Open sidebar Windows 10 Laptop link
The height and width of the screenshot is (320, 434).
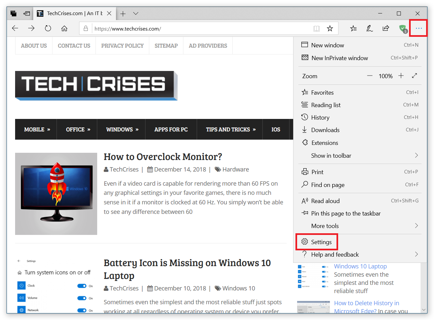point(360,266)
